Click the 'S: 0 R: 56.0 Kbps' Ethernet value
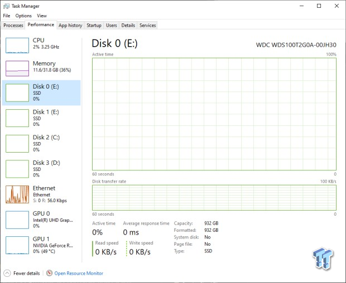This screenshot has height=283, width=346. [x=50, y=201]
